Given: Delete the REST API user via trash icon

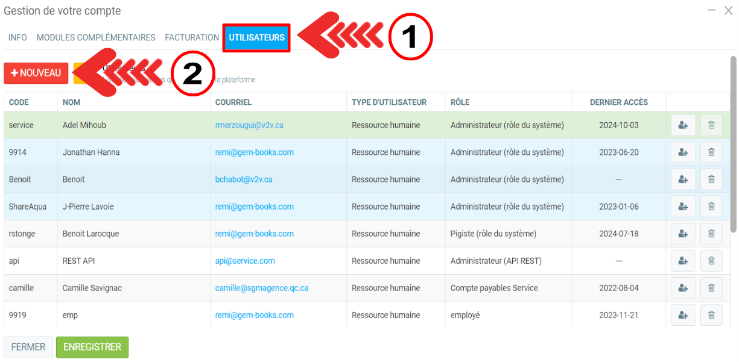Looking at the screenshot, I should 711,261.
